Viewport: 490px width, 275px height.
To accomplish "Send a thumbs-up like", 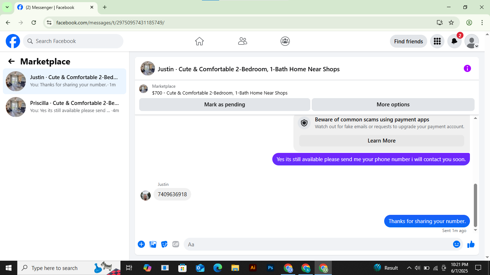I will 471,244.
